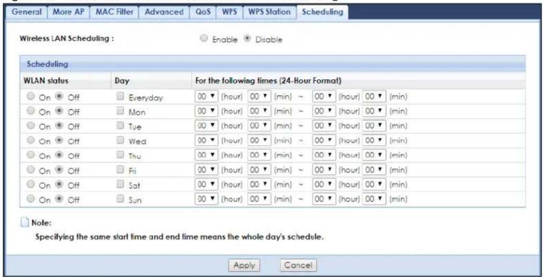
Task: Switch to the WPS Station tab
Action: (270, 12)
